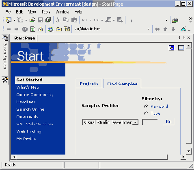194x170 pixels.
Task: Open the Samples Profile dropdown
Action: click(110, 122)
